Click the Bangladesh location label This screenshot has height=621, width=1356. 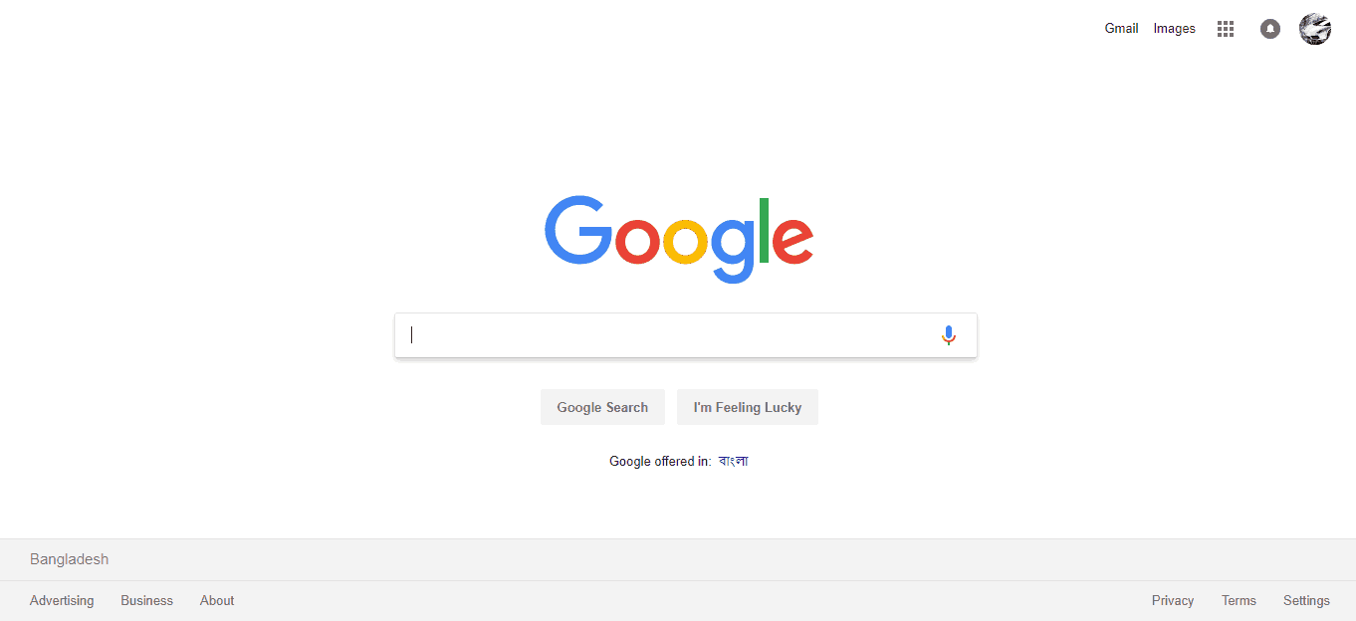point(69,559)
